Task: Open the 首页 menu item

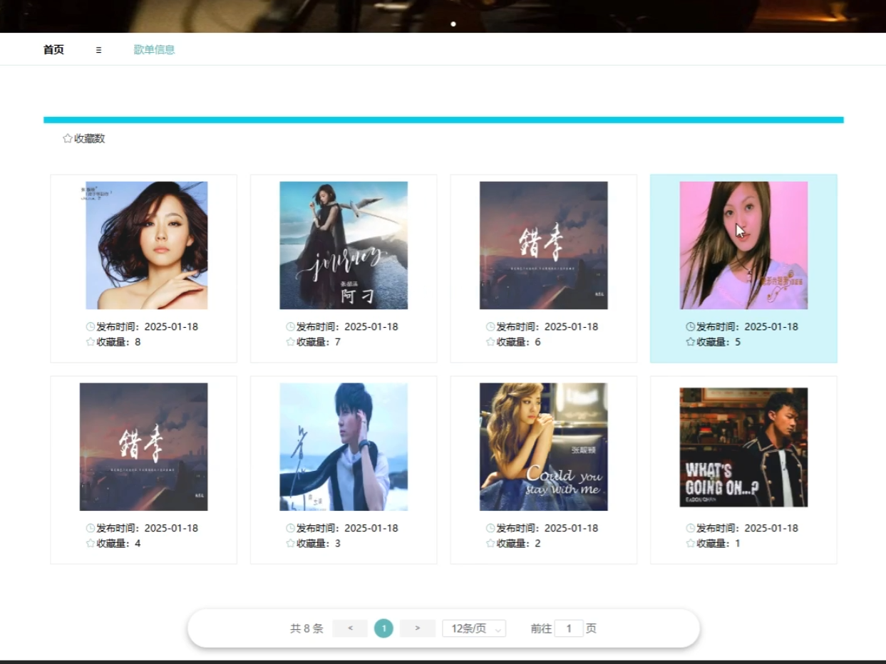Action: [53, 50]
